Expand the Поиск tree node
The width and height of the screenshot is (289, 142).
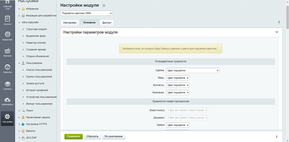(19, 111)
